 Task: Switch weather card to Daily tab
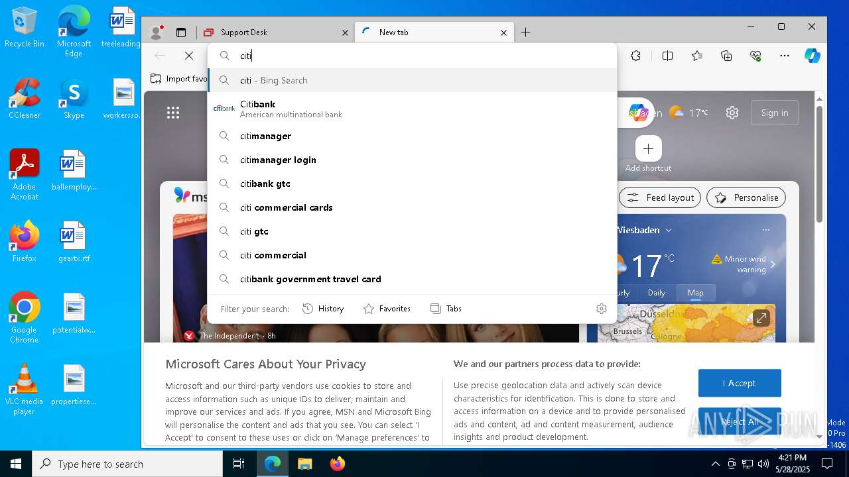[x=657, y=293]
